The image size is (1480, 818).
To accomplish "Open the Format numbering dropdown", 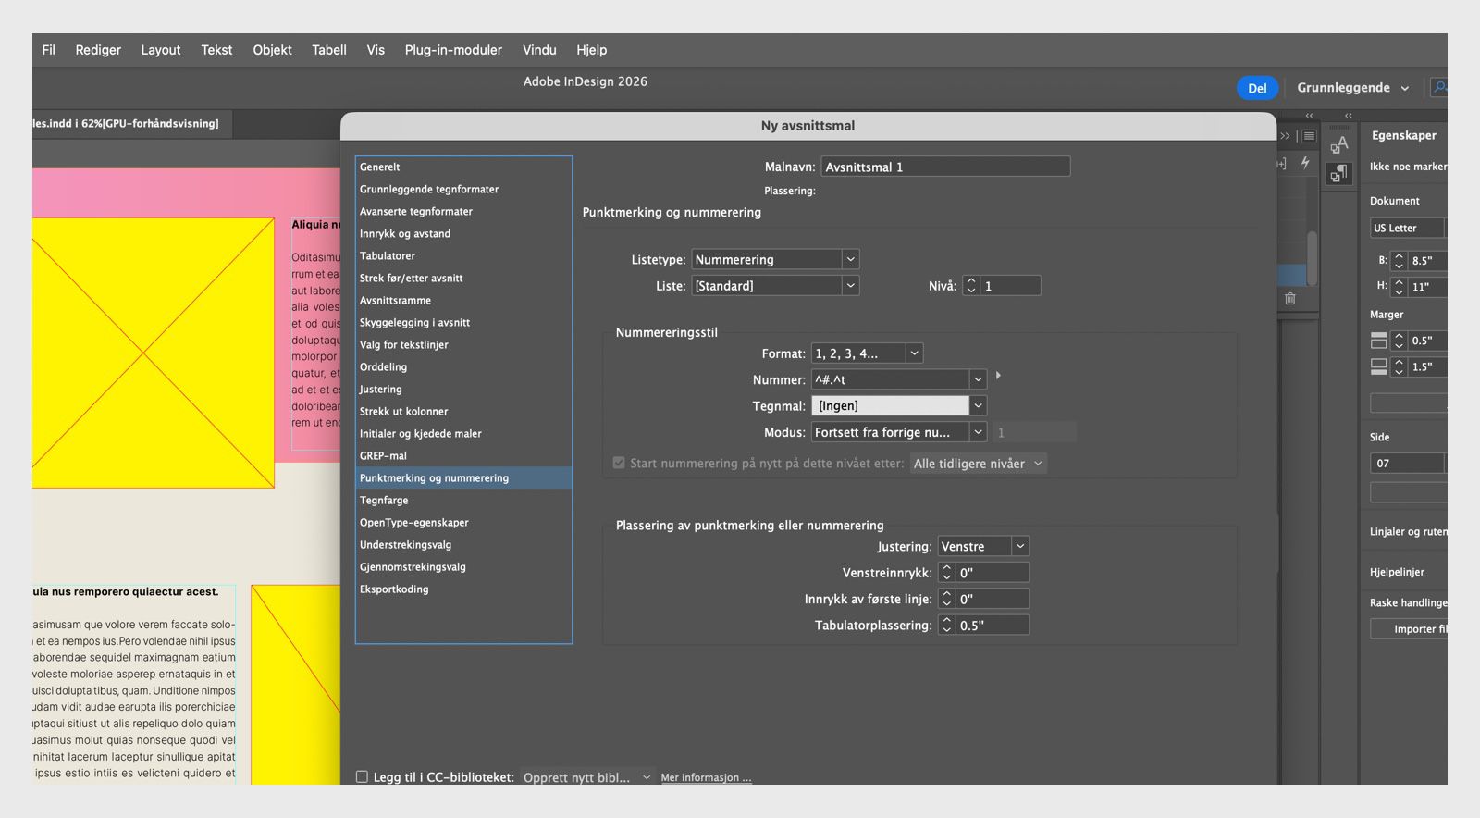I will (867, 353).
